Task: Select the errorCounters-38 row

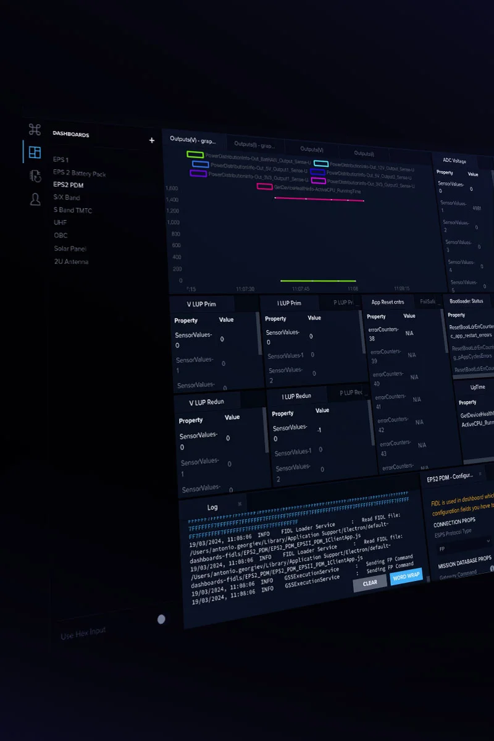Action: point(393,334)
